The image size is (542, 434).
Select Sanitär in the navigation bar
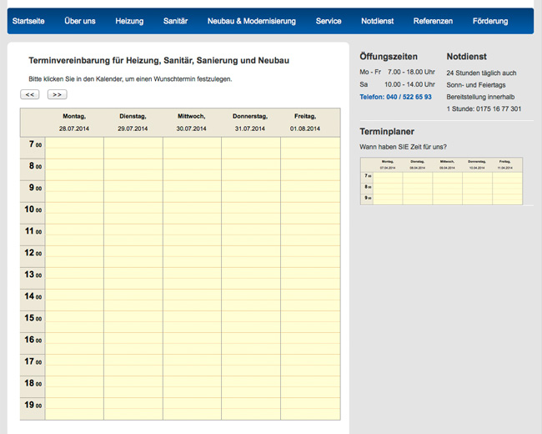click(x=175, y=21)
